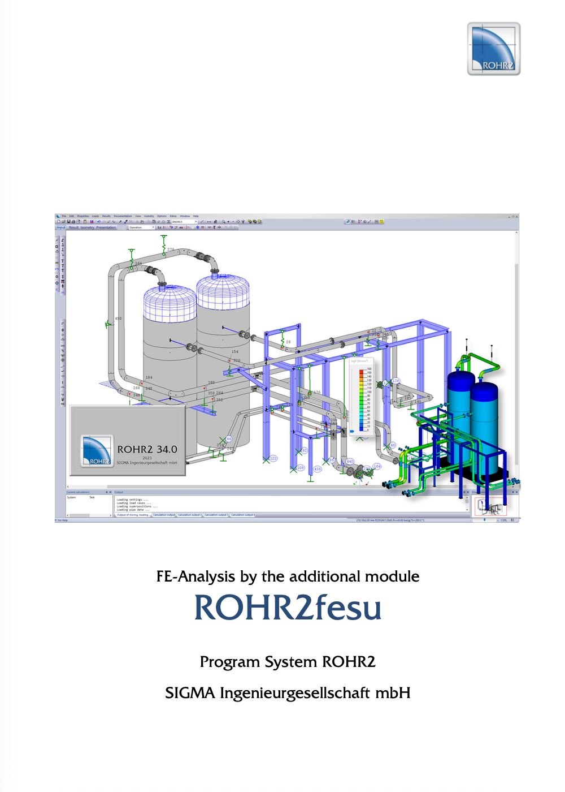565x792 pixels.
Task: Select the load case Lc icon
Action: [159, 228]
